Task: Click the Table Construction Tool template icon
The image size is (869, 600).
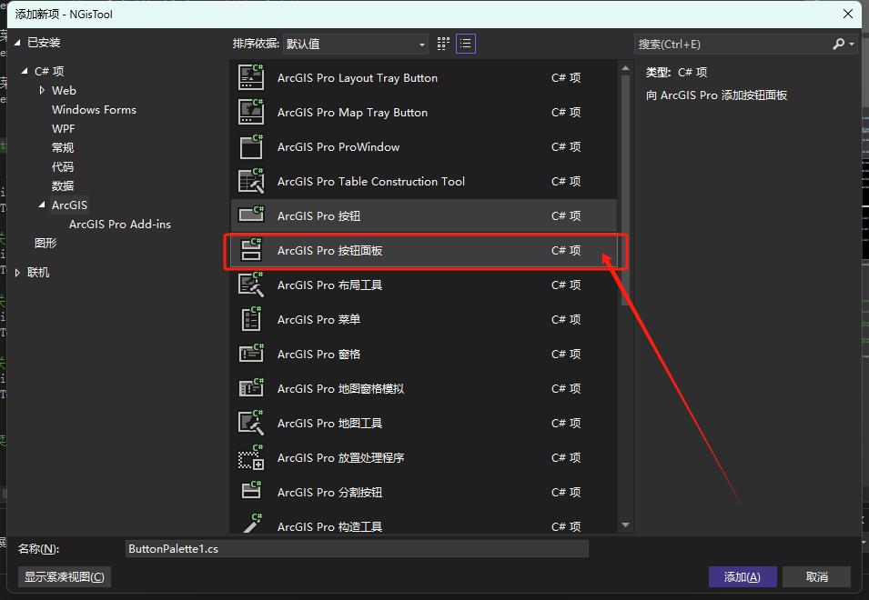Action: (x=251, y=180)
